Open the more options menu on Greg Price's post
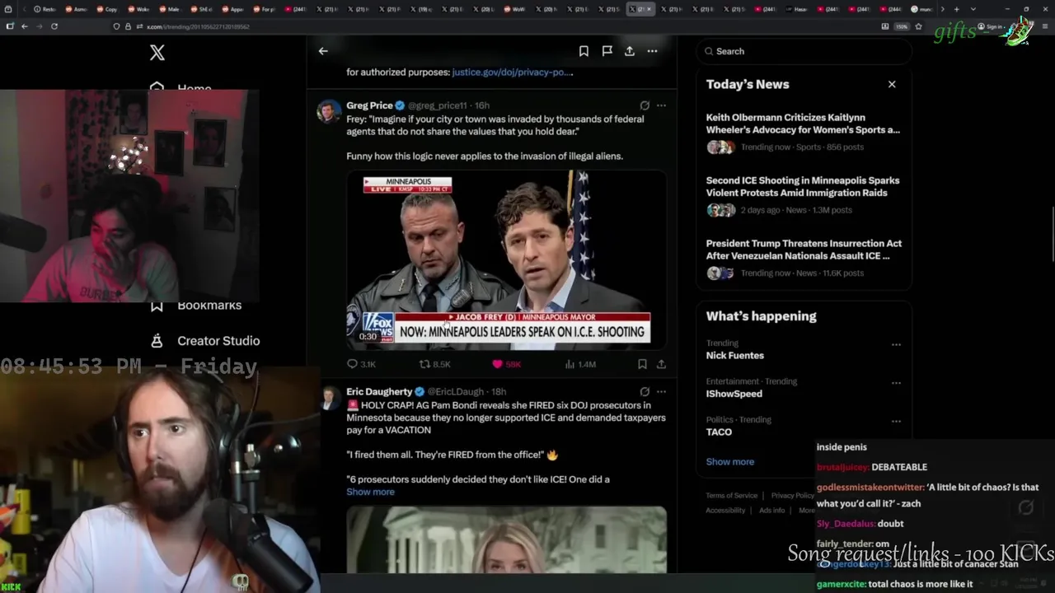Screen dimensions: 1055x593 tap(661, 105)
